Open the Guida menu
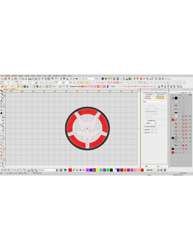Viewport: 193px width, 250px height. [69, 76]
